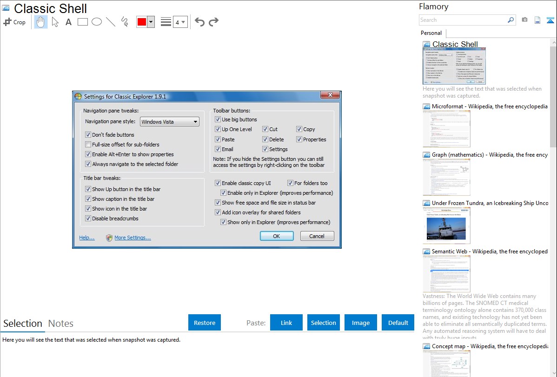Open the Under Frozen Tundra ship thumbnail
Screen dimensions: 557x377
[446, 225]
